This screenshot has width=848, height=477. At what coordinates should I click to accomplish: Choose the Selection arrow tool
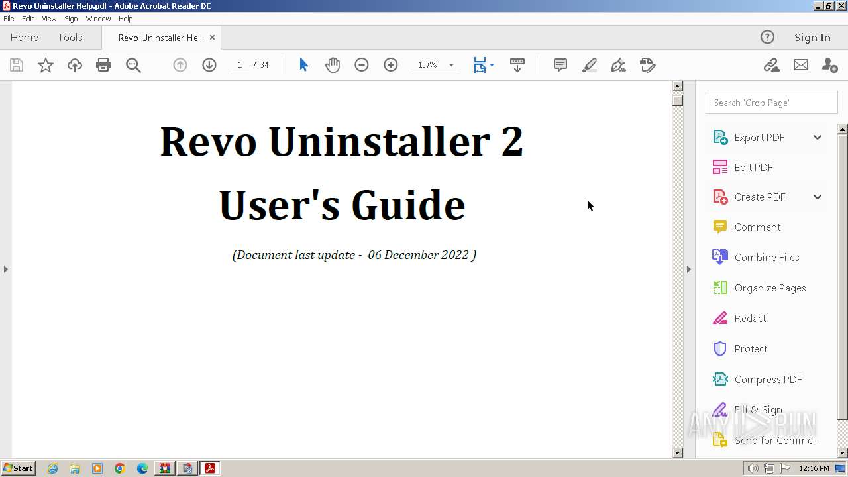pos(303,65)
